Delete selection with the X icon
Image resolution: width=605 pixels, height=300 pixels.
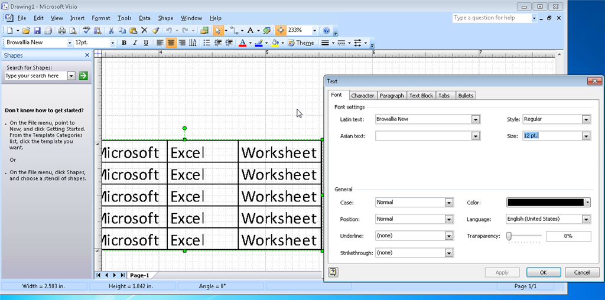coord(144,31)
